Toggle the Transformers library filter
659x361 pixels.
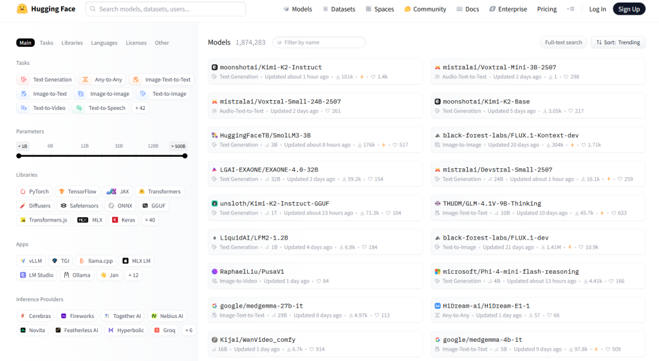coord(160,191)
